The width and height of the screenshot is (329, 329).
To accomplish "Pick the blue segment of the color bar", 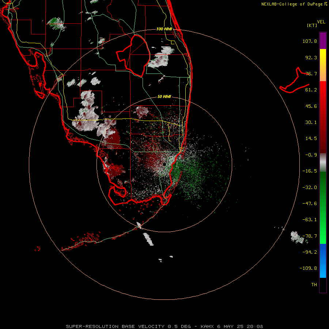I will tap(323, 261).
